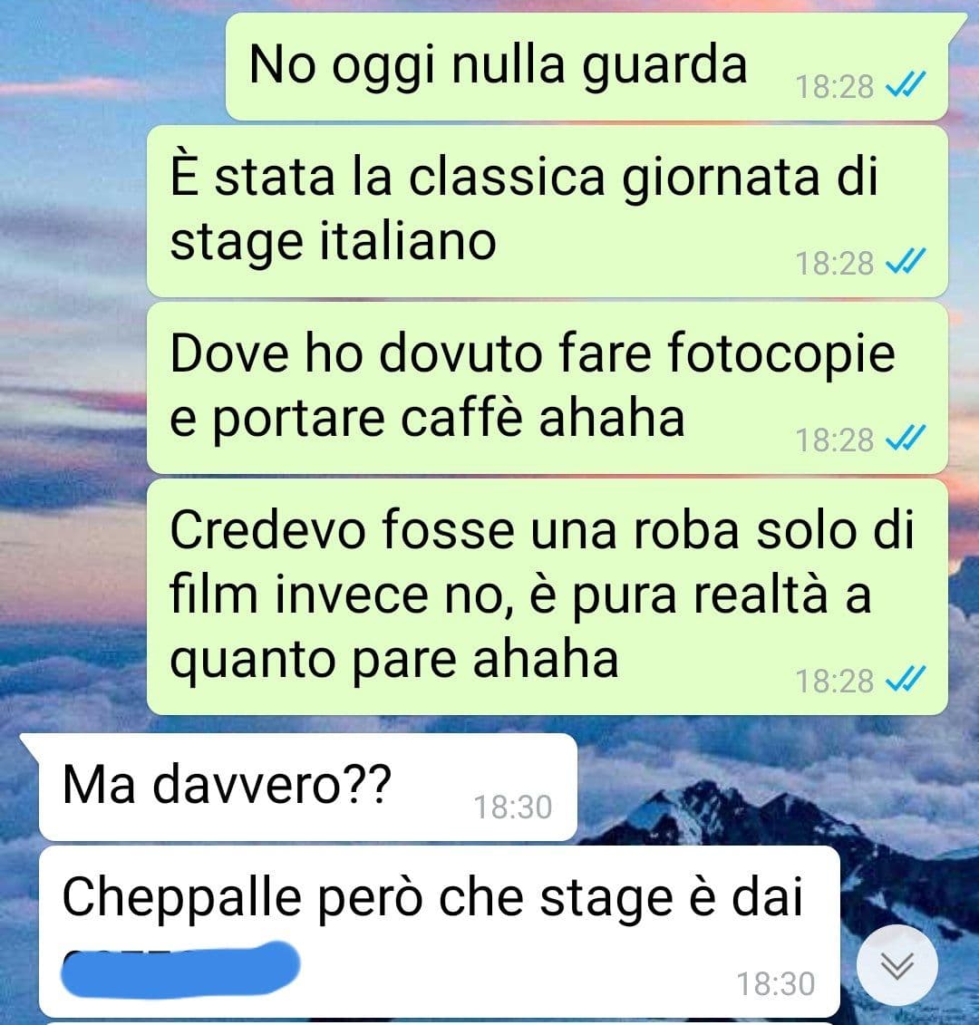
Task: Click 18:28 timestamp on 'stage italiano' message
Action: click(835, 264)
